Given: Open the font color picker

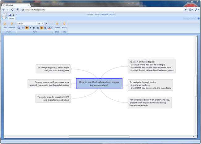Looking at the screenshot, I should (x=49, y=28).
